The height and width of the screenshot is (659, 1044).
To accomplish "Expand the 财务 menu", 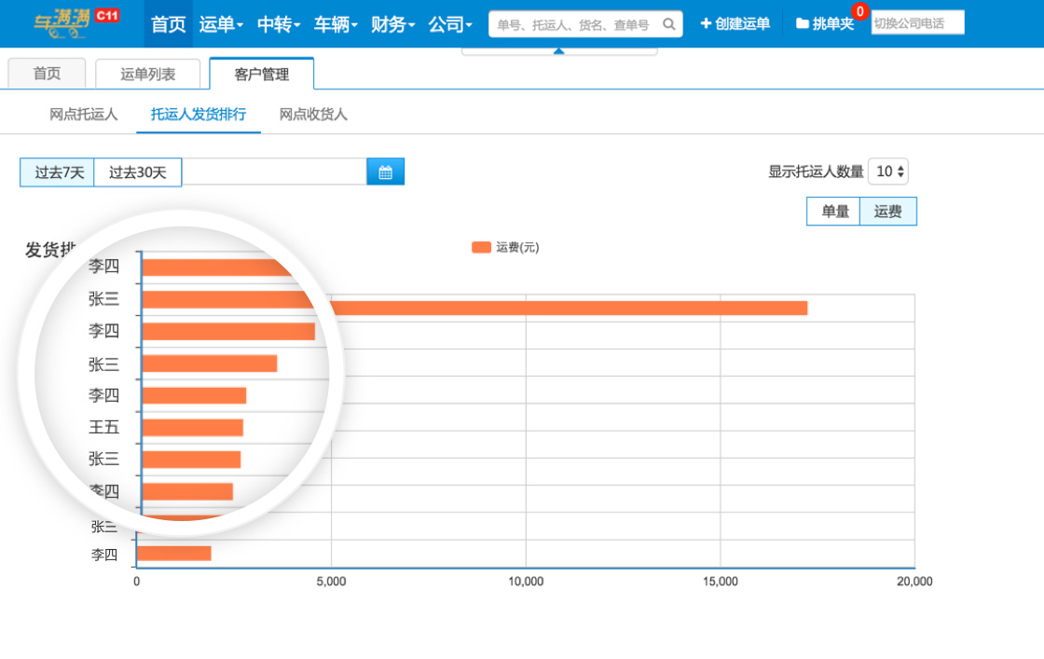I will (x=392, y=24).
